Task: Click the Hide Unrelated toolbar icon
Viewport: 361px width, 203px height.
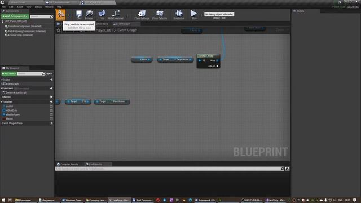Action: (x=116, y=15)
